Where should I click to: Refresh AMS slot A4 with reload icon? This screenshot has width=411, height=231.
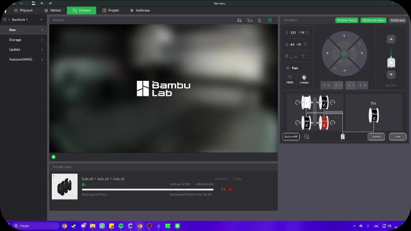point(333,103)
